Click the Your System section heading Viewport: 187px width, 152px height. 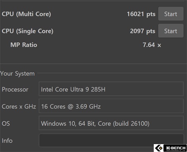17,74
